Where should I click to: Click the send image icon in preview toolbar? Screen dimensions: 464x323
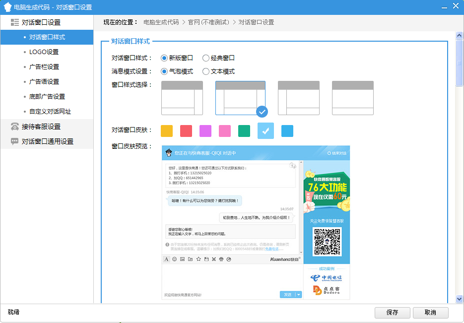pyautogui.click(x=183, y=259)
